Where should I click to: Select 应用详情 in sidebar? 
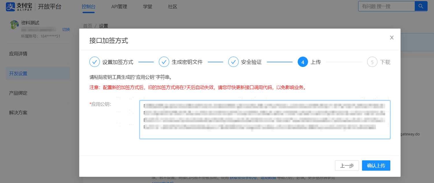(x=38, y=54)
